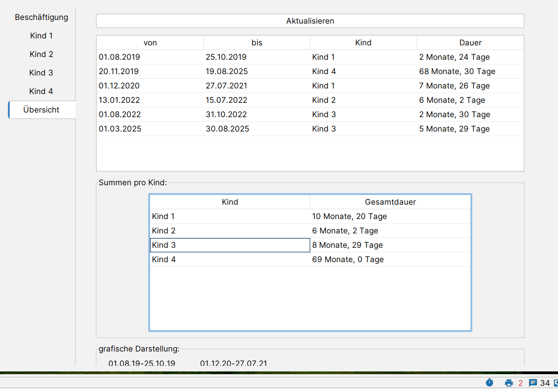This screenshot has height=389, width=558.
Task: Open the Kind 1 sidebar tab
Action: coord(42,36)
